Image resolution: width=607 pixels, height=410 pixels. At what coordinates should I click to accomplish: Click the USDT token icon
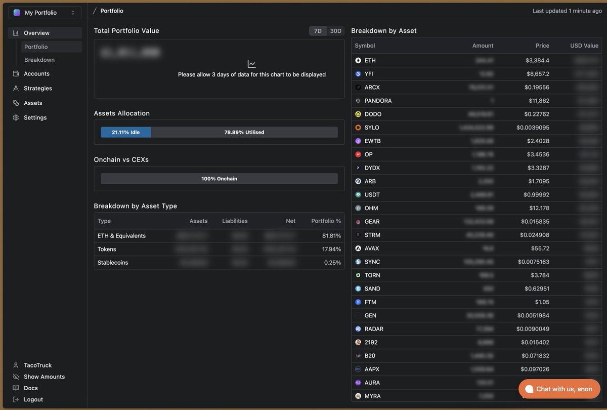click(x=358, y=194)
